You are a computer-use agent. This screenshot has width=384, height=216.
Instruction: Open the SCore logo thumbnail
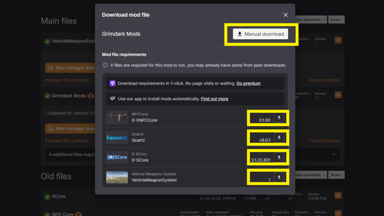point(117,157)
